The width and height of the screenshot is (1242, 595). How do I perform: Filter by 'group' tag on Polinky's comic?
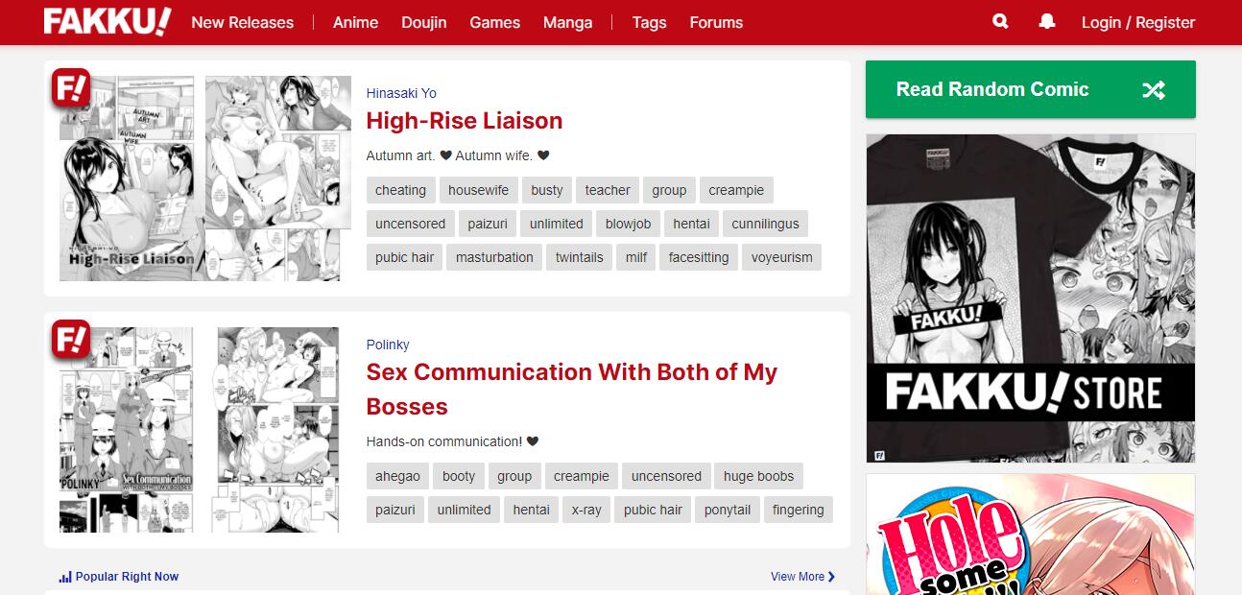[514, 476]
